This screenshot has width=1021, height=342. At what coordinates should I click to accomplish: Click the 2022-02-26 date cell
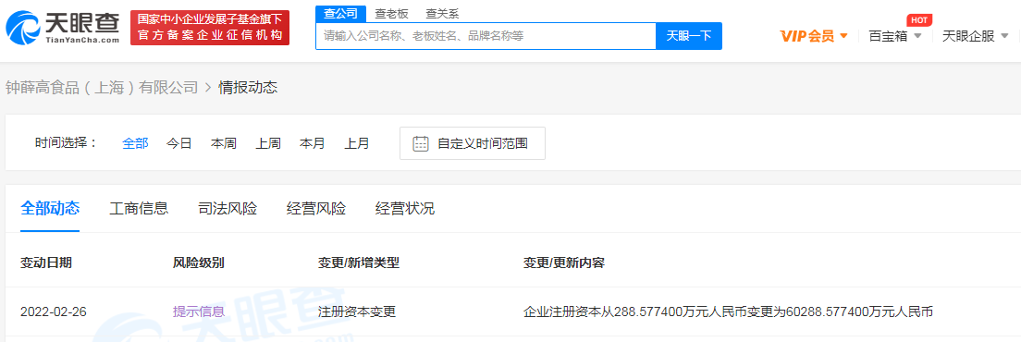54,312
